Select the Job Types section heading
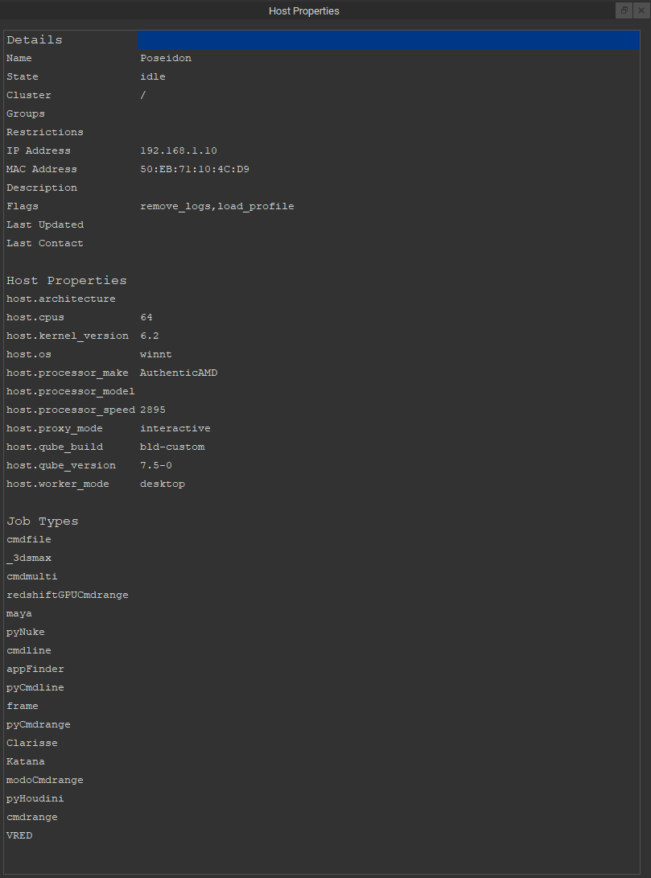 43,521
